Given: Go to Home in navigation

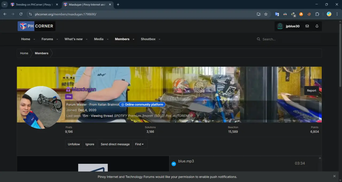Looking at the screenshot, I should click(26, 39).
